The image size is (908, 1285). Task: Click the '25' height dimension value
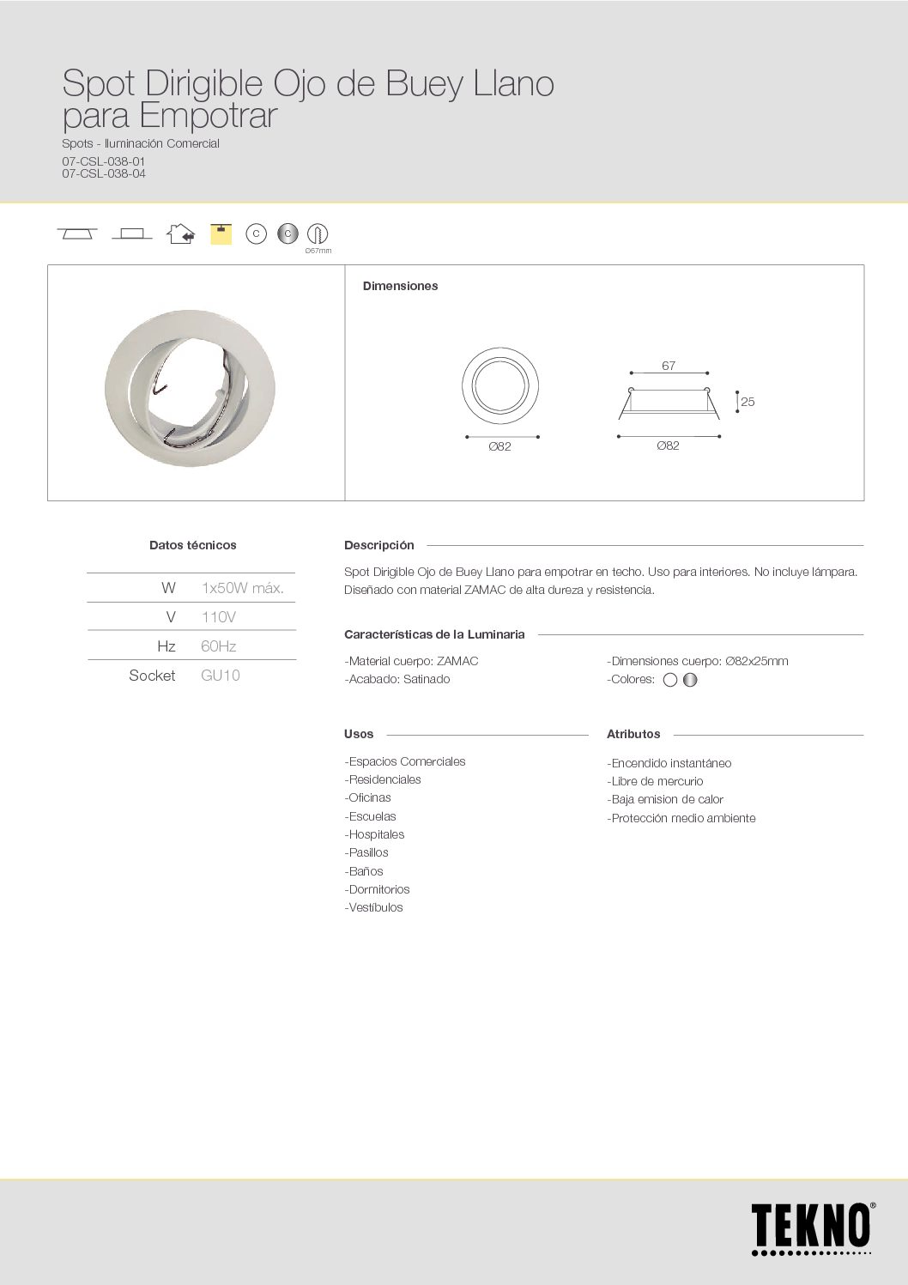click(x=748, y=402)
